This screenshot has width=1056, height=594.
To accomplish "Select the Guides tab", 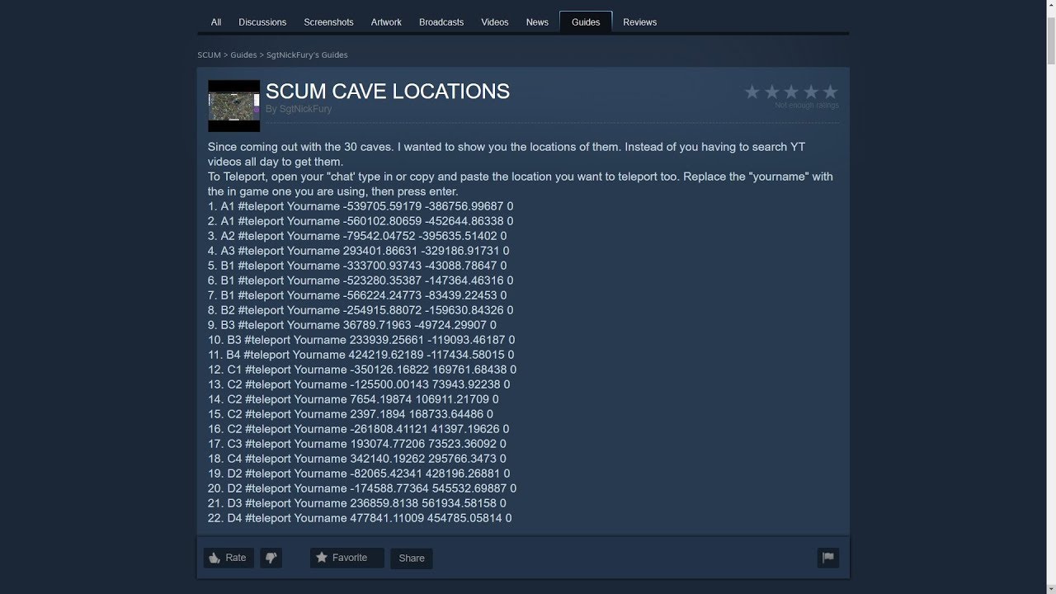I will (586, 22).
